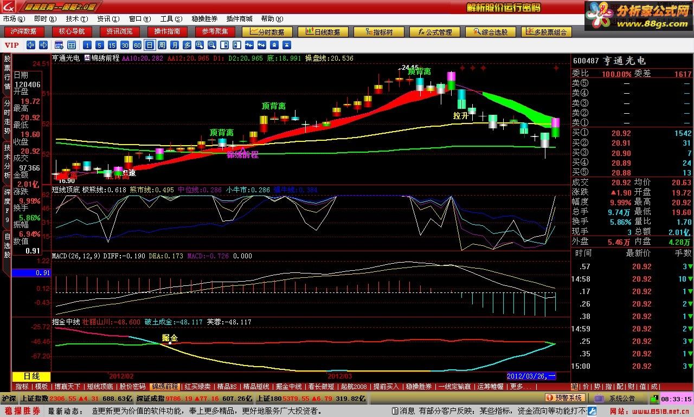The width and height of the screenshot is (694, 417).
Task: Select monthly (月) period icon
Action: (175, 45)
